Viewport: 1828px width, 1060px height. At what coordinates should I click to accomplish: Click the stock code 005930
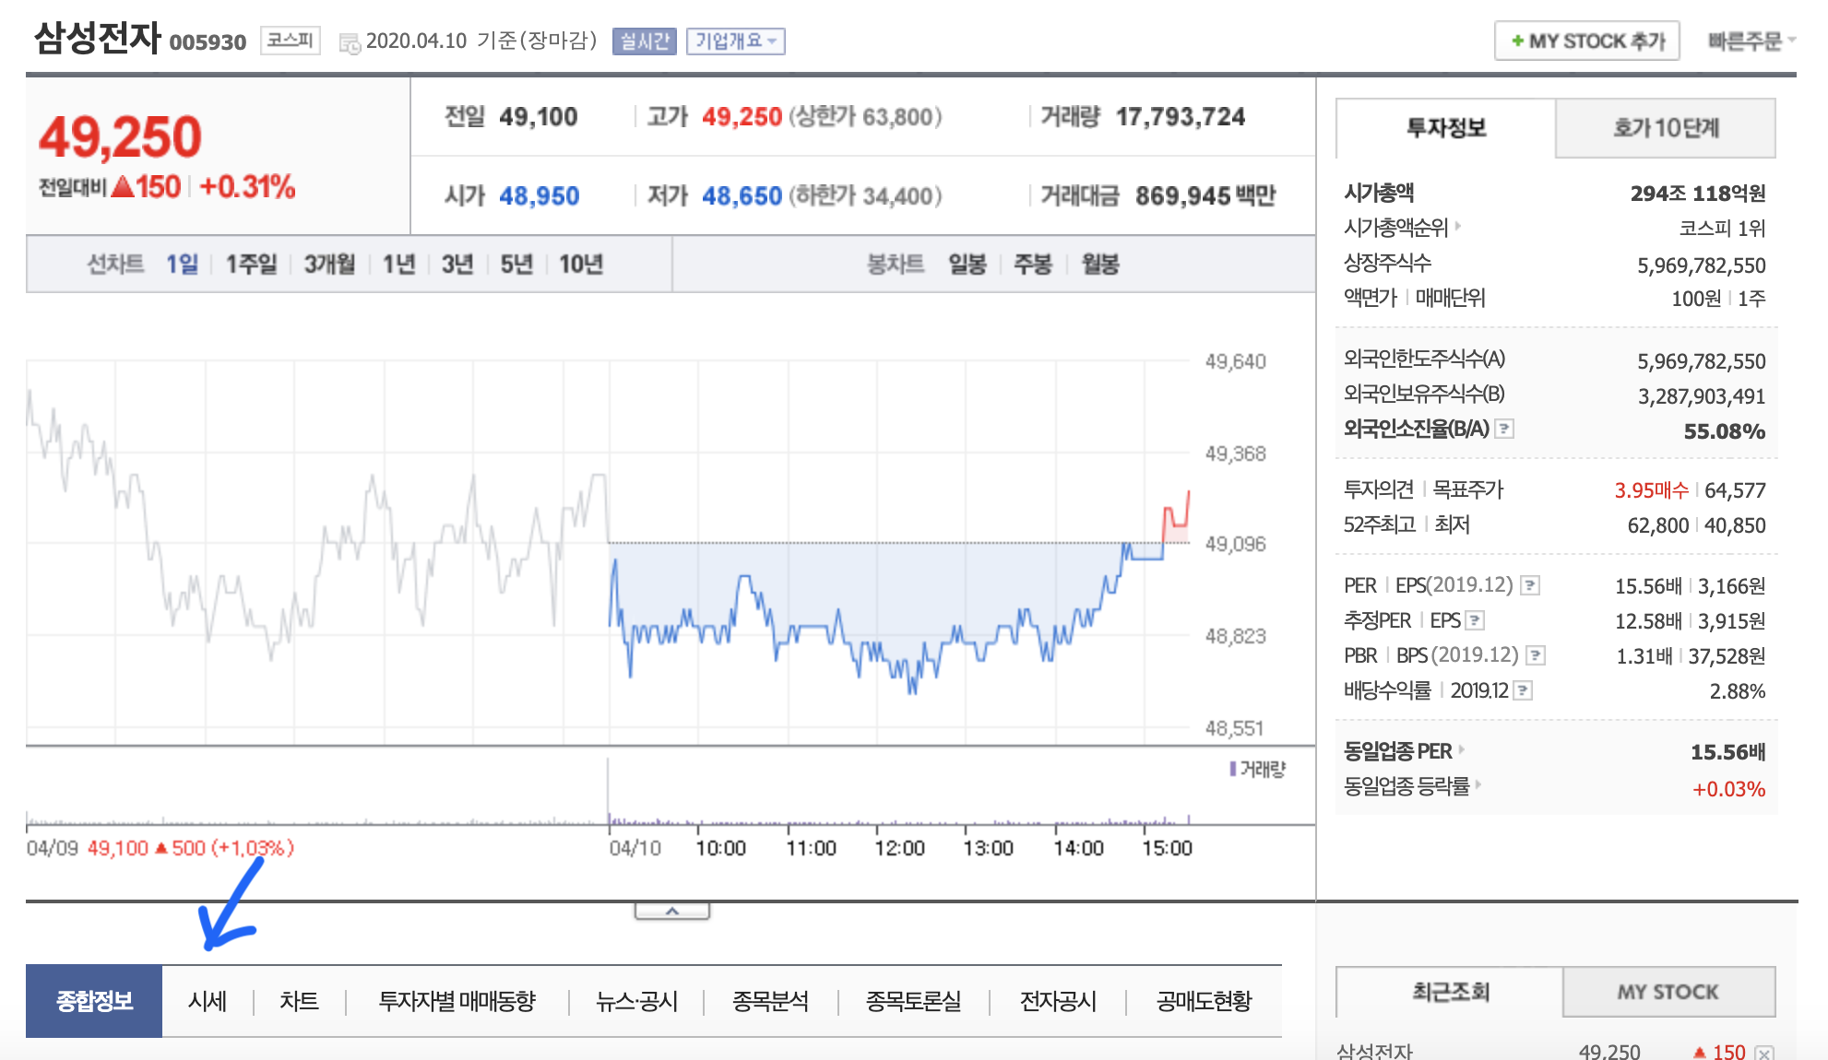(x=208, y=42)
